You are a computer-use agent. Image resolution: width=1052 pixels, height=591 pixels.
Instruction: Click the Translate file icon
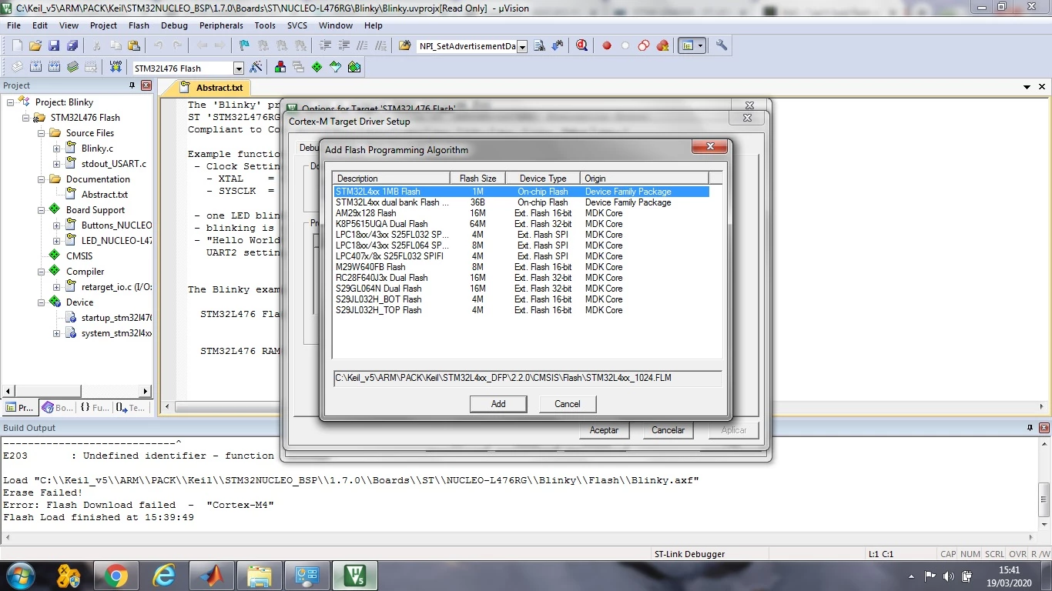tap(17, 68)
